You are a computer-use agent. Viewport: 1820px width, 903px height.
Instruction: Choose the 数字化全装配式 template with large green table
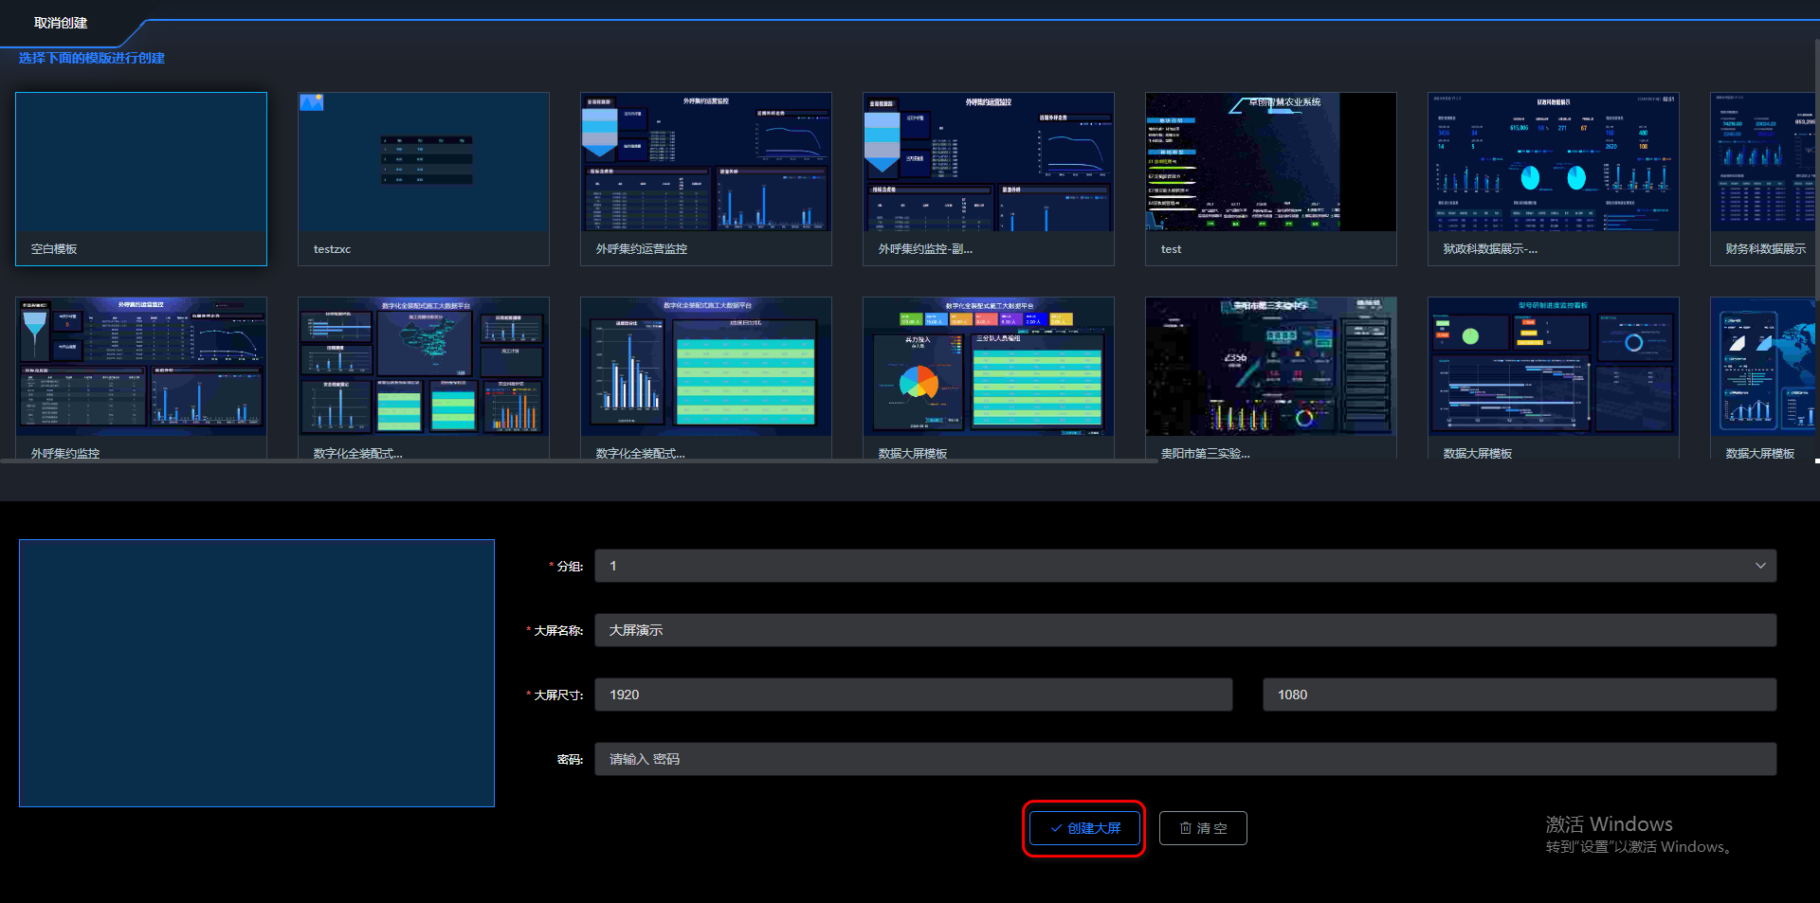pos(706,379)
